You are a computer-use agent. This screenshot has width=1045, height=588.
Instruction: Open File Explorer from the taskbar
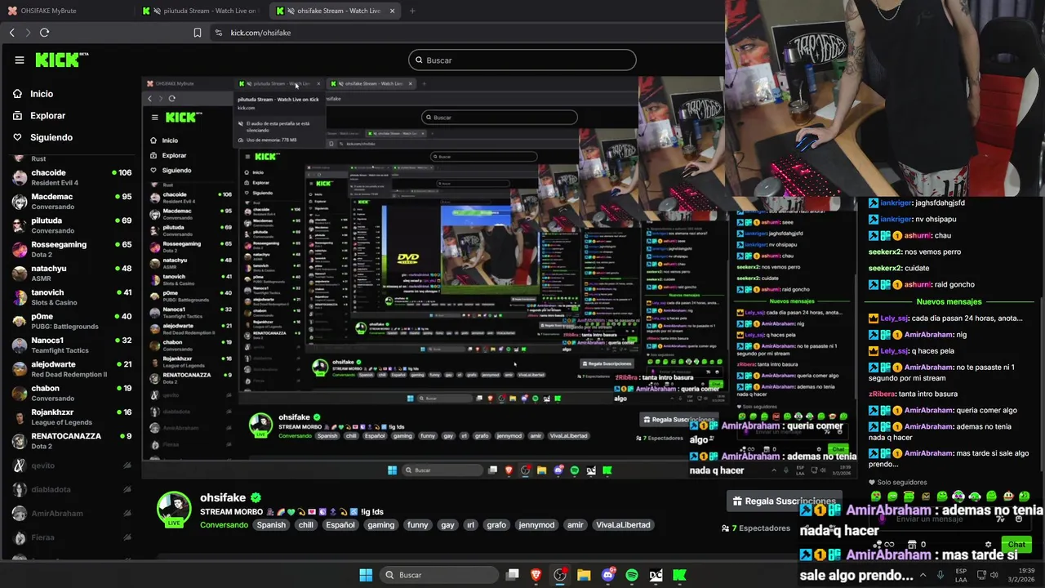tap(584, 575)
